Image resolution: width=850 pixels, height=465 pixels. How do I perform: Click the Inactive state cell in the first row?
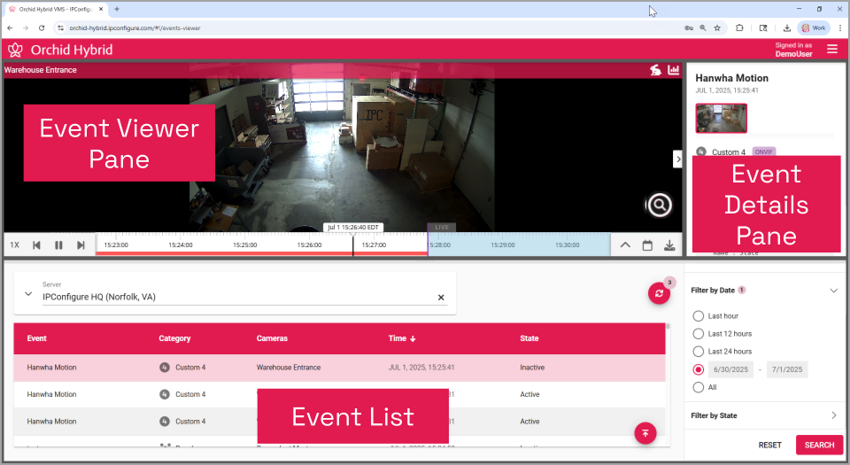532,368
